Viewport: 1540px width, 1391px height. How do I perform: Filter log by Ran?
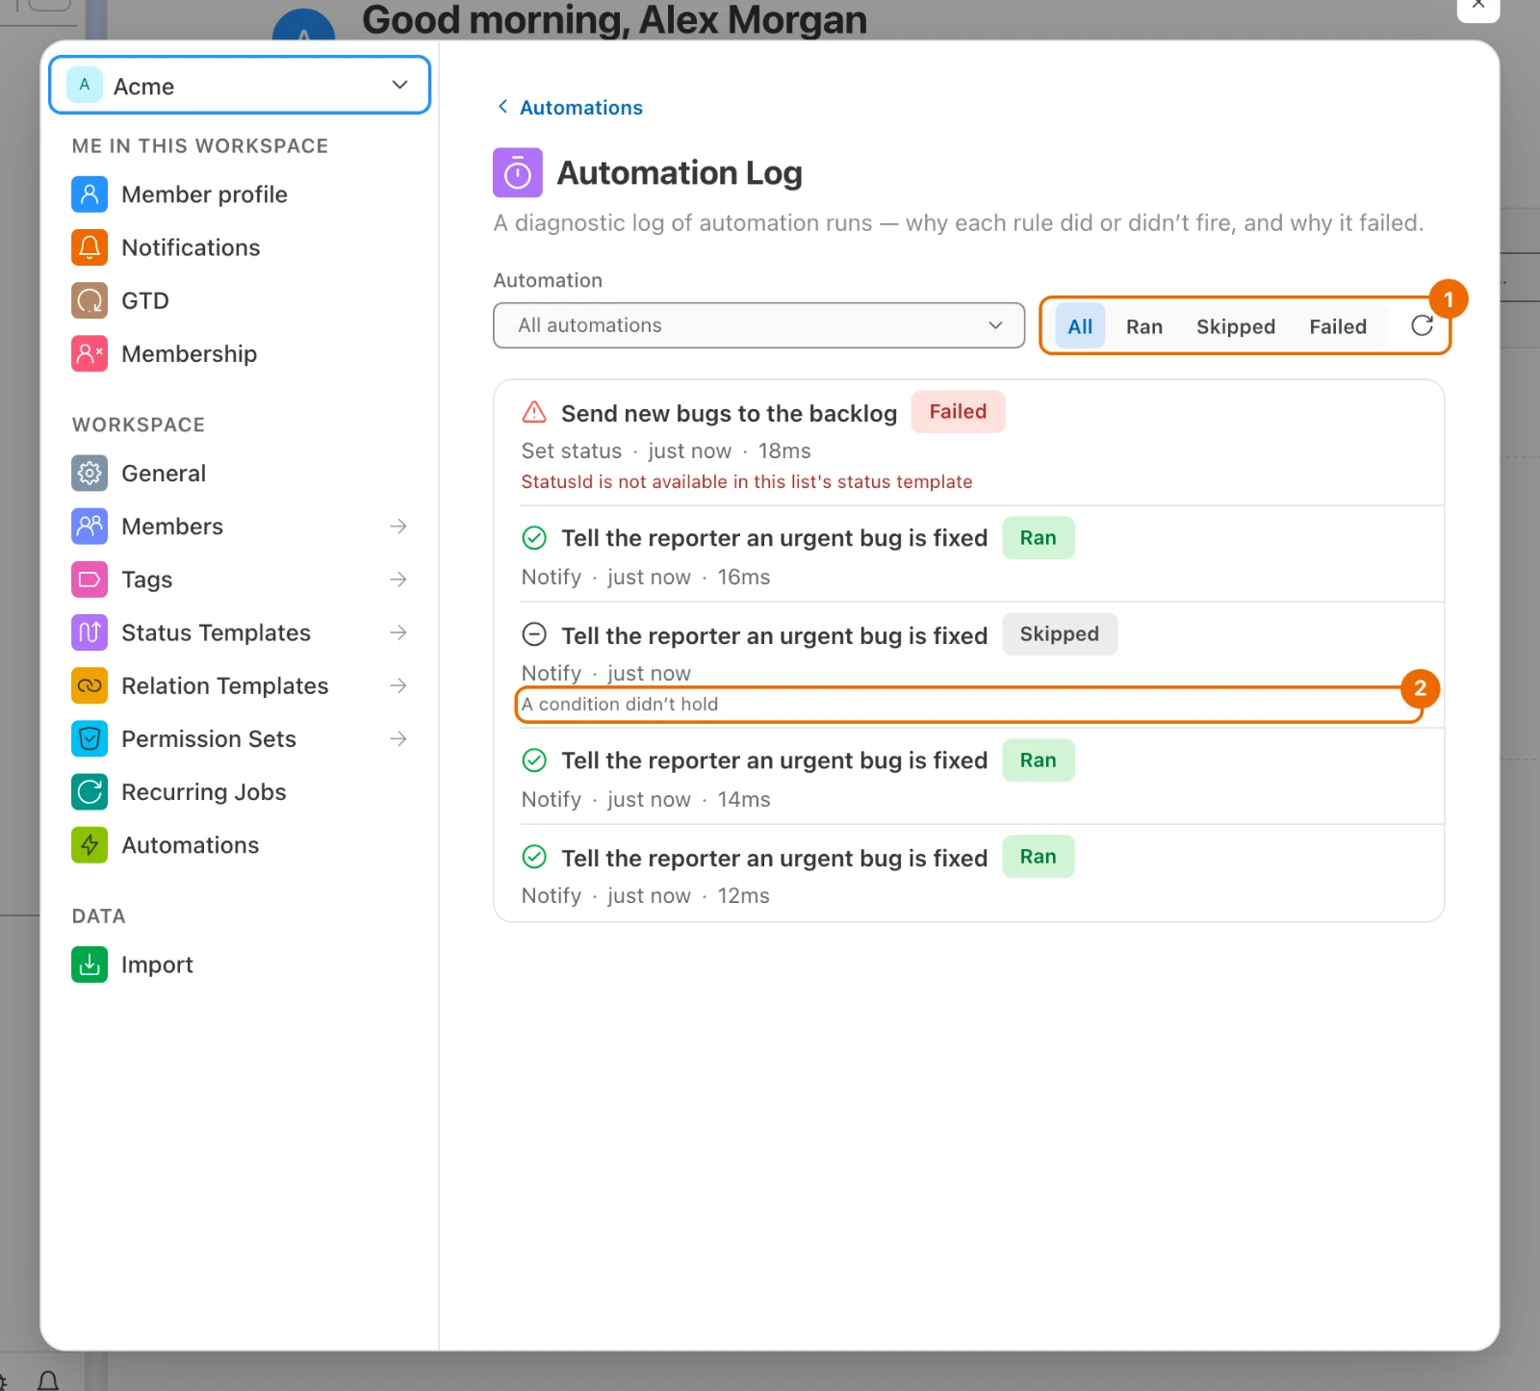coord(1144,326)
